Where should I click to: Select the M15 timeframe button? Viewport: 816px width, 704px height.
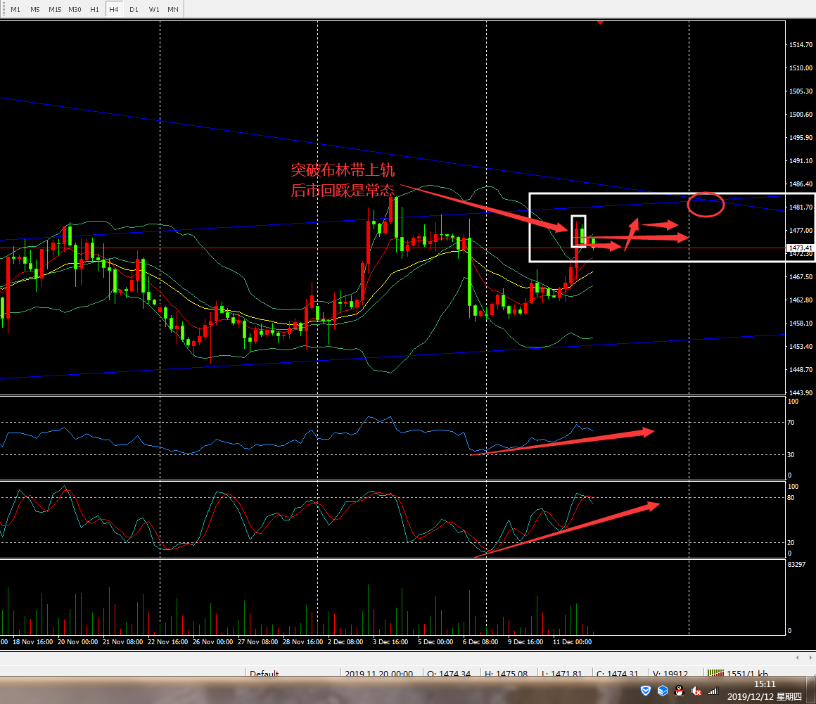coord(55,9)
